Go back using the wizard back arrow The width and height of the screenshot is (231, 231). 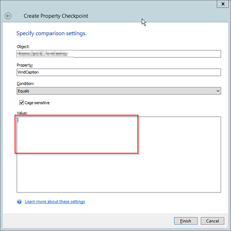[8, 16]
